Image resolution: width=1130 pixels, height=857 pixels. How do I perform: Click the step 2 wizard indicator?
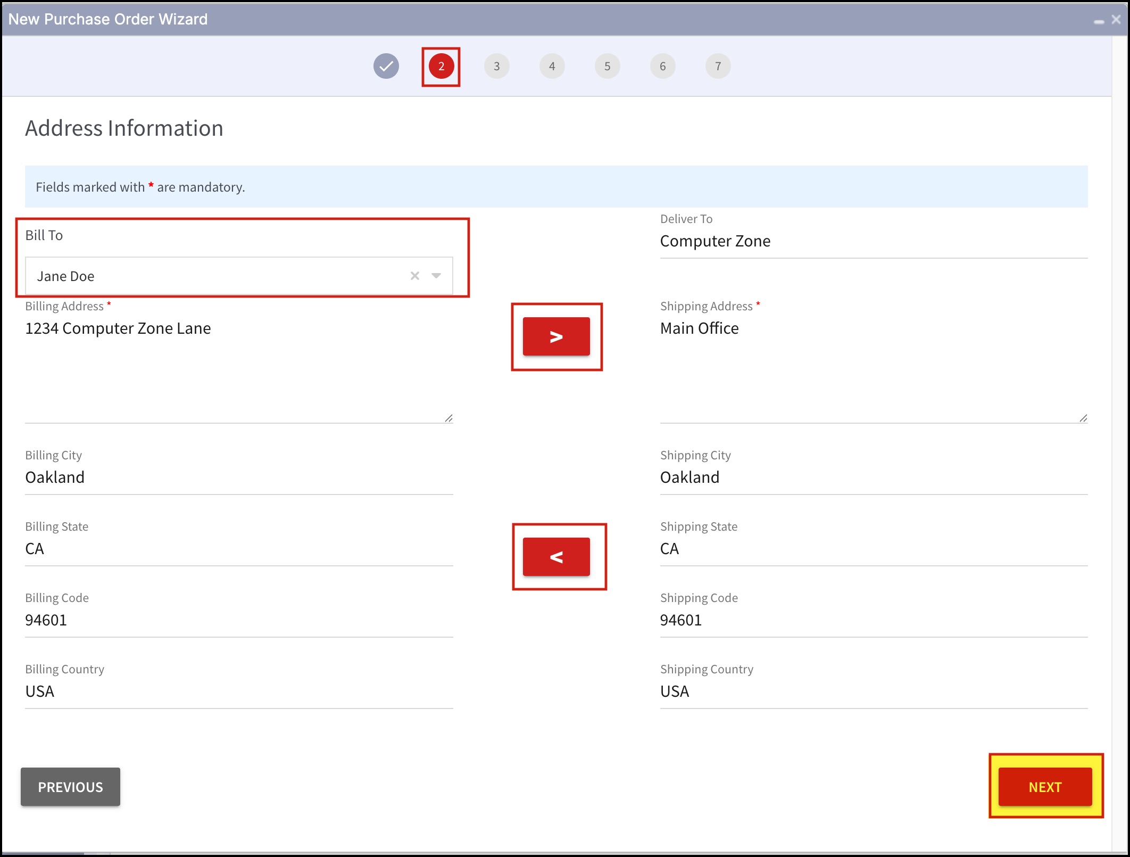[441, 66]
